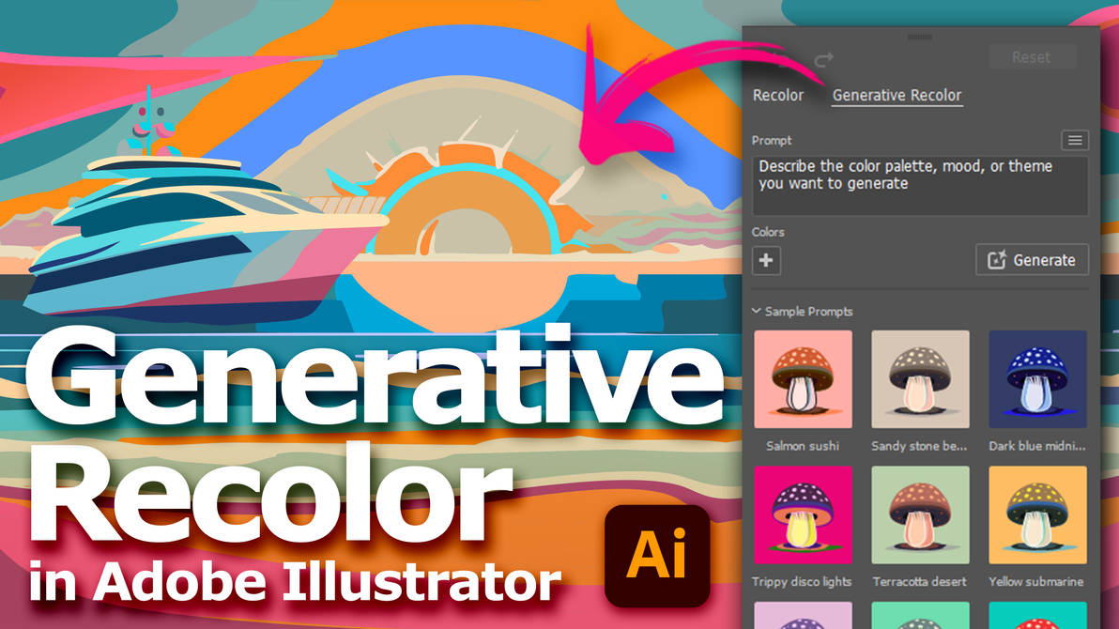1119x629 pixels.
Task: Click the 'Salmon sushi' label
Action: 802,446
